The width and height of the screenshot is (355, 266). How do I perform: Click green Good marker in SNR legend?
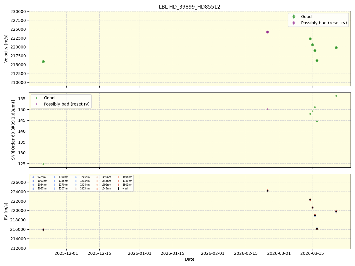click(37, 98)
